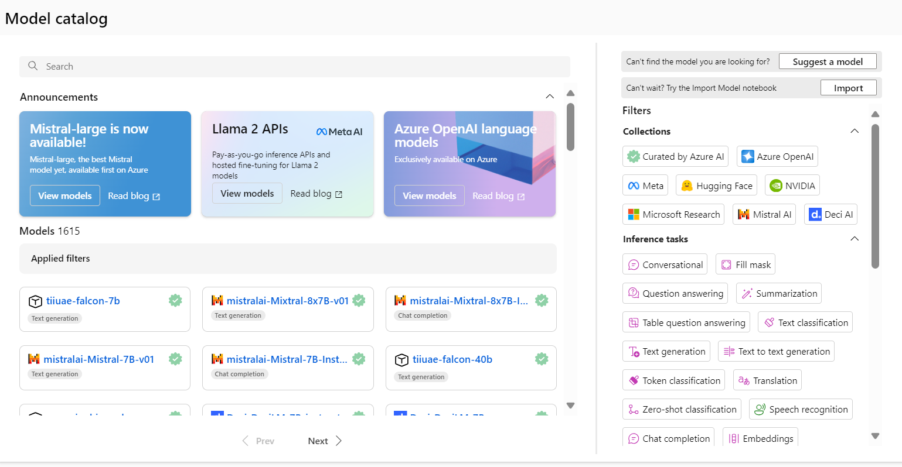Image resolution: width=902 pixels, height=467 pixels.
Task: Click the Text generation icon
Action: click(x=634, y=351)
